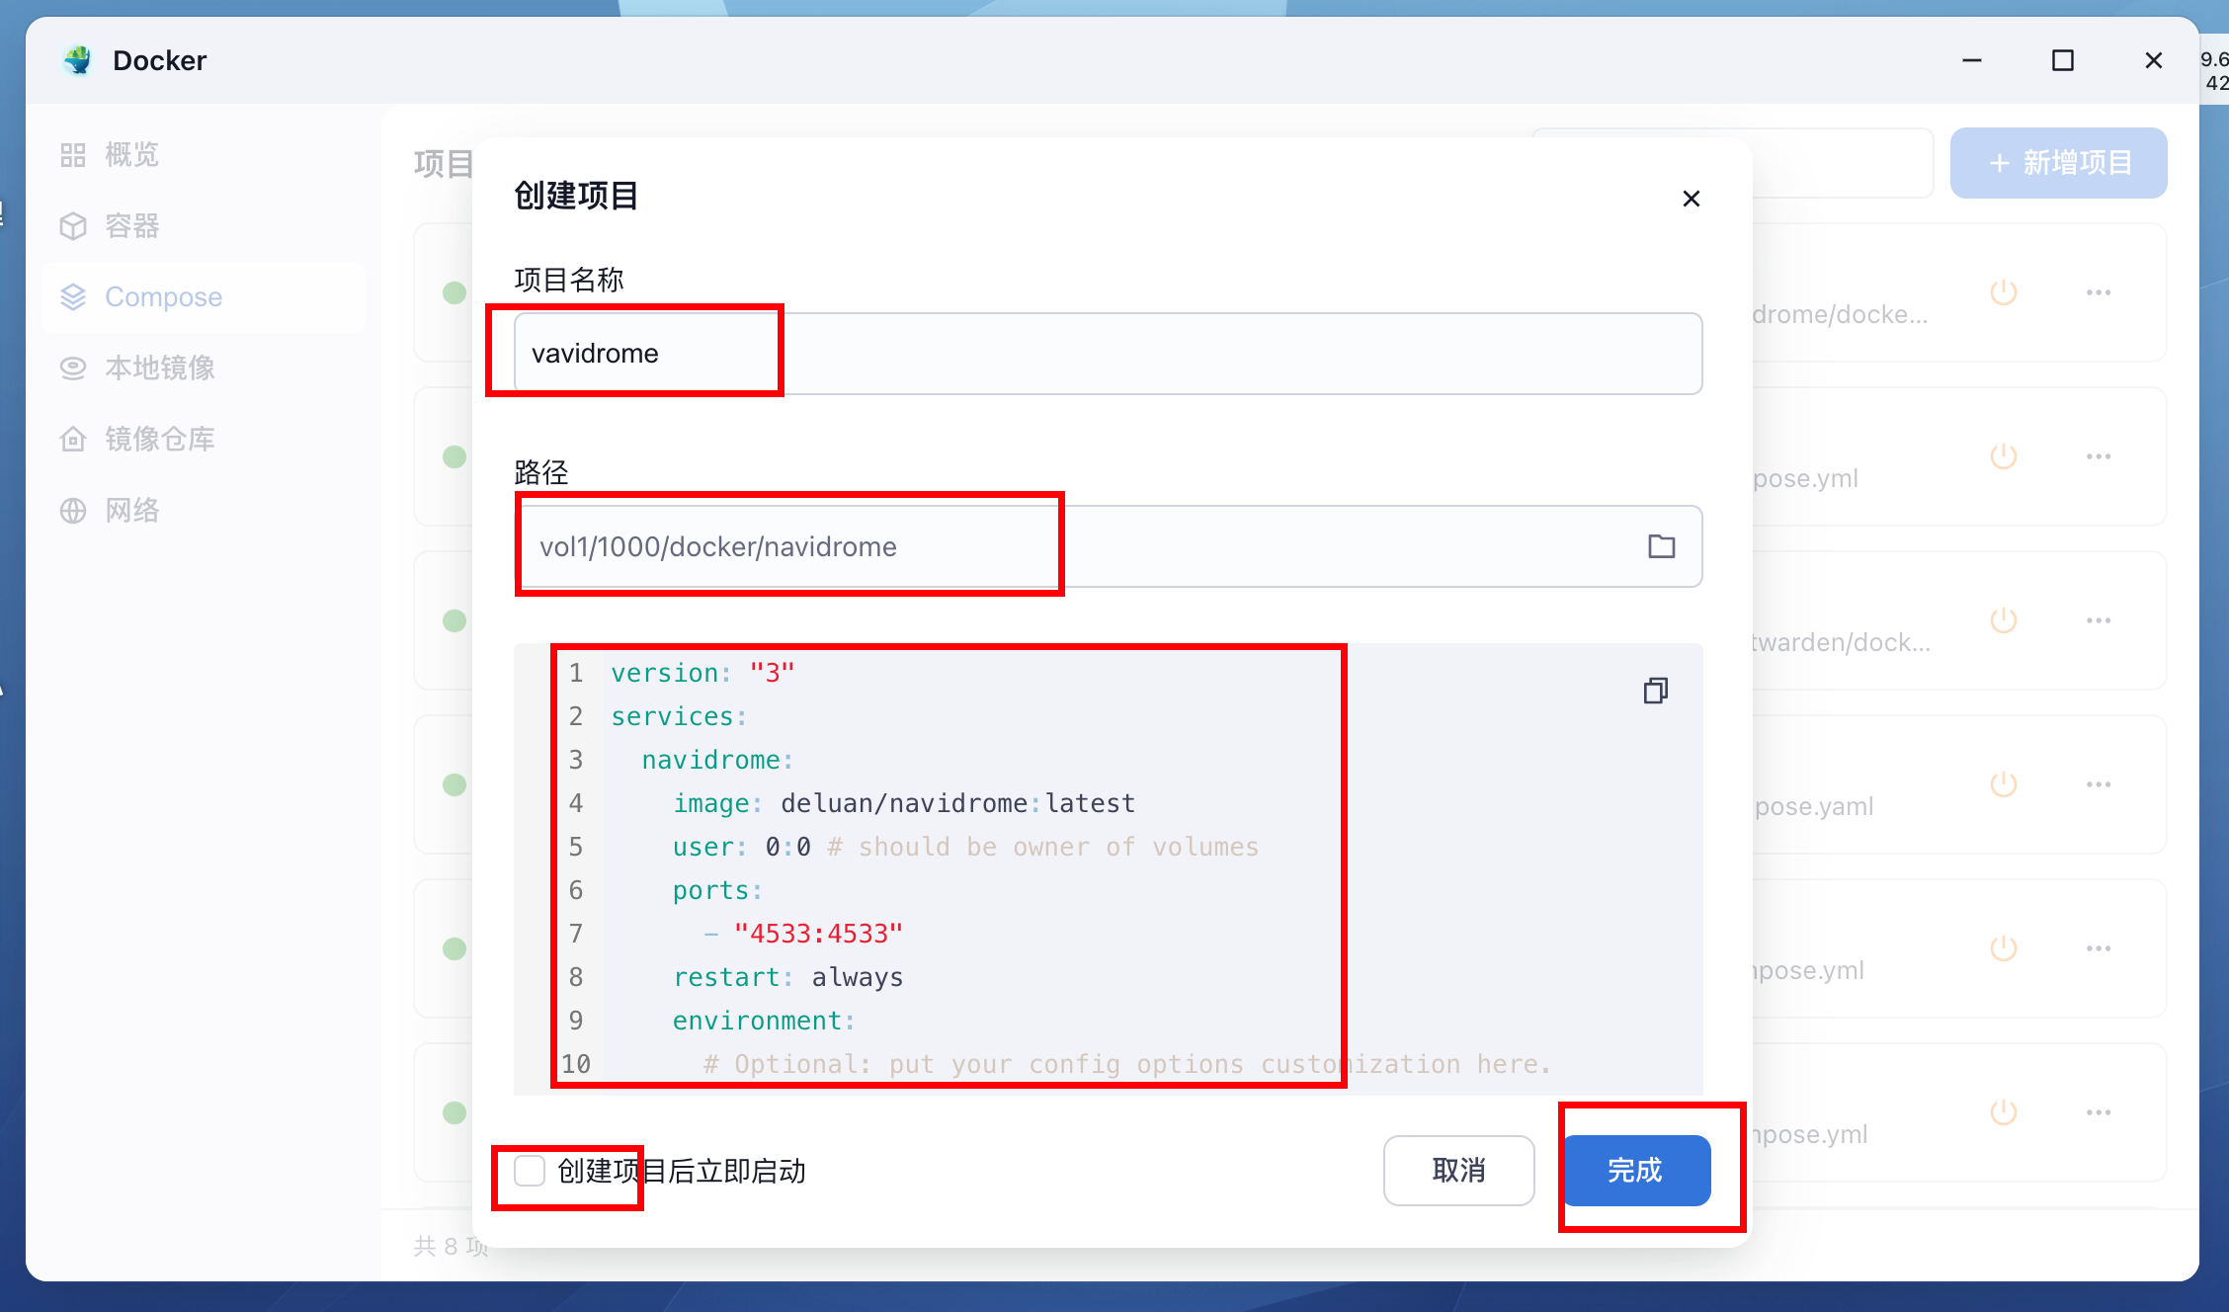Click 概览 grid icon in sidebar
Image resolution: width=2229 pixels, height=1312 pixels.
[73, 155]
